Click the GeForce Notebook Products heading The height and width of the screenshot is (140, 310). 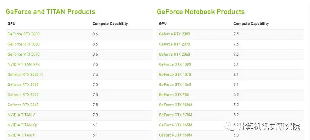click(x=201, y=12)
